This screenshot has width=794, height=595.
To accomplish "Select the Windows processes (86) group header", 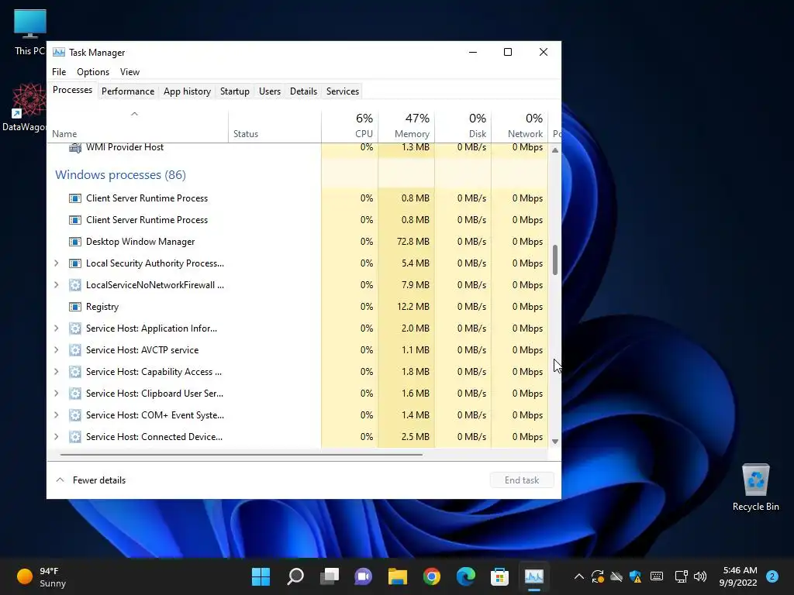I will pyautogui.click(x=120, y=175).
